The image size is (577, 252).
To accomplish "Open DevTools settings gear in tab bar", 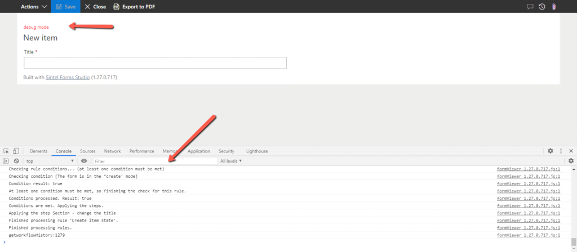I will (551, 151).
